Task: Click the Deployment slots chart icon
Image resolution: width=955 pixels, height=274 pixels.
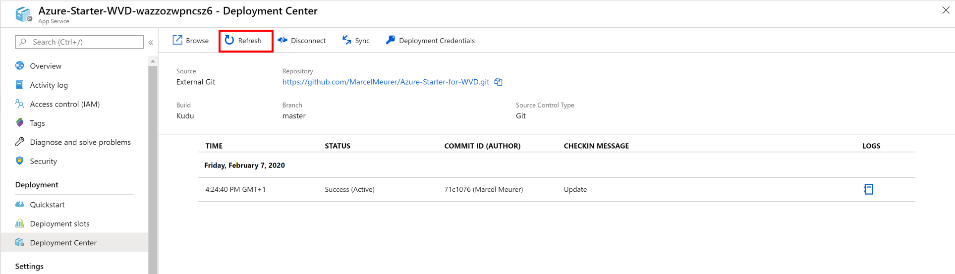Action: click(20, 223)
